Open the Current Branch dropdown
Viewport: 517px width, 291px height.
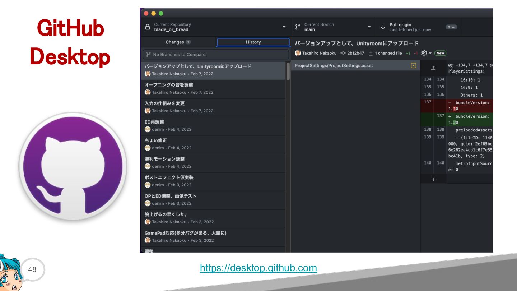(334, 27)
